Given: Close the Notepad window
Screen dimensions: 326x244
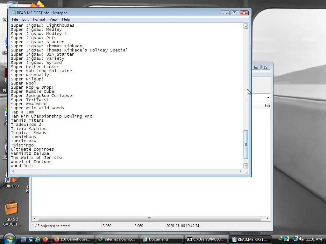Looking at the screenshot, I should tap(244, 13).
